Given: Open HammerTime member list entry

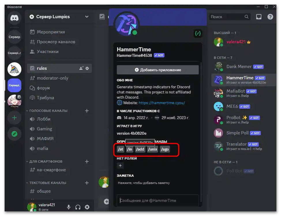Looking at the screenshot, I should [244, 80].
